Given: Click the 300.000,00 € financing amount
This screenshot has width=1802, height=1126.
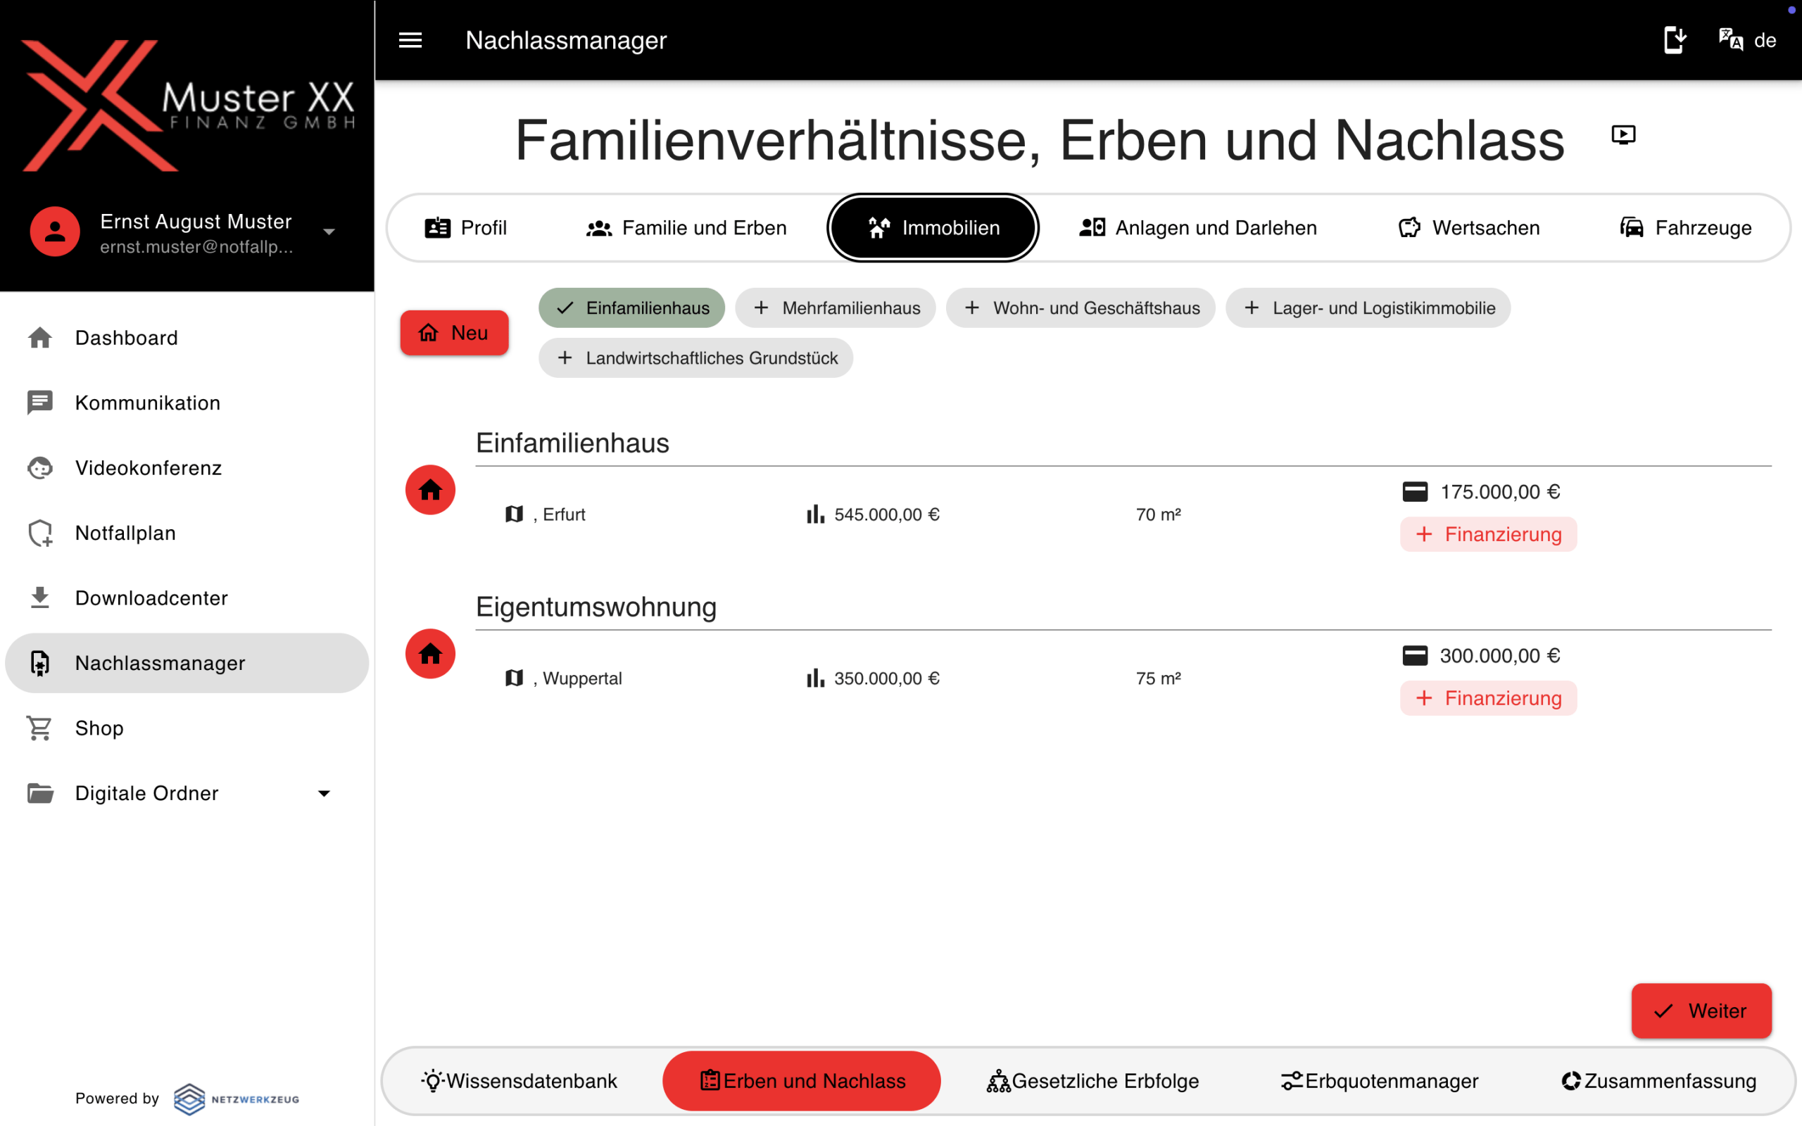Looking at the screenshot, I should point(1500,655).
